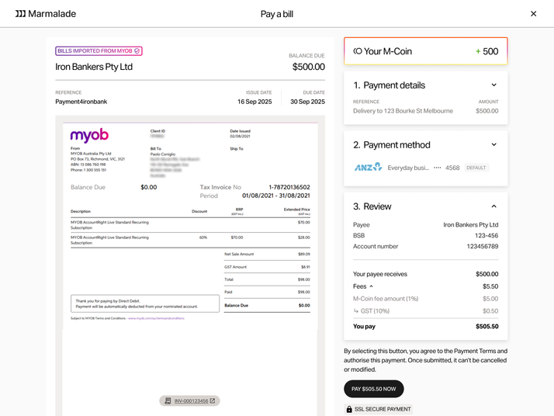The image size is (554, 416).
Task: Click the Marmalade logo icon
Action: (x=20, y=14)
